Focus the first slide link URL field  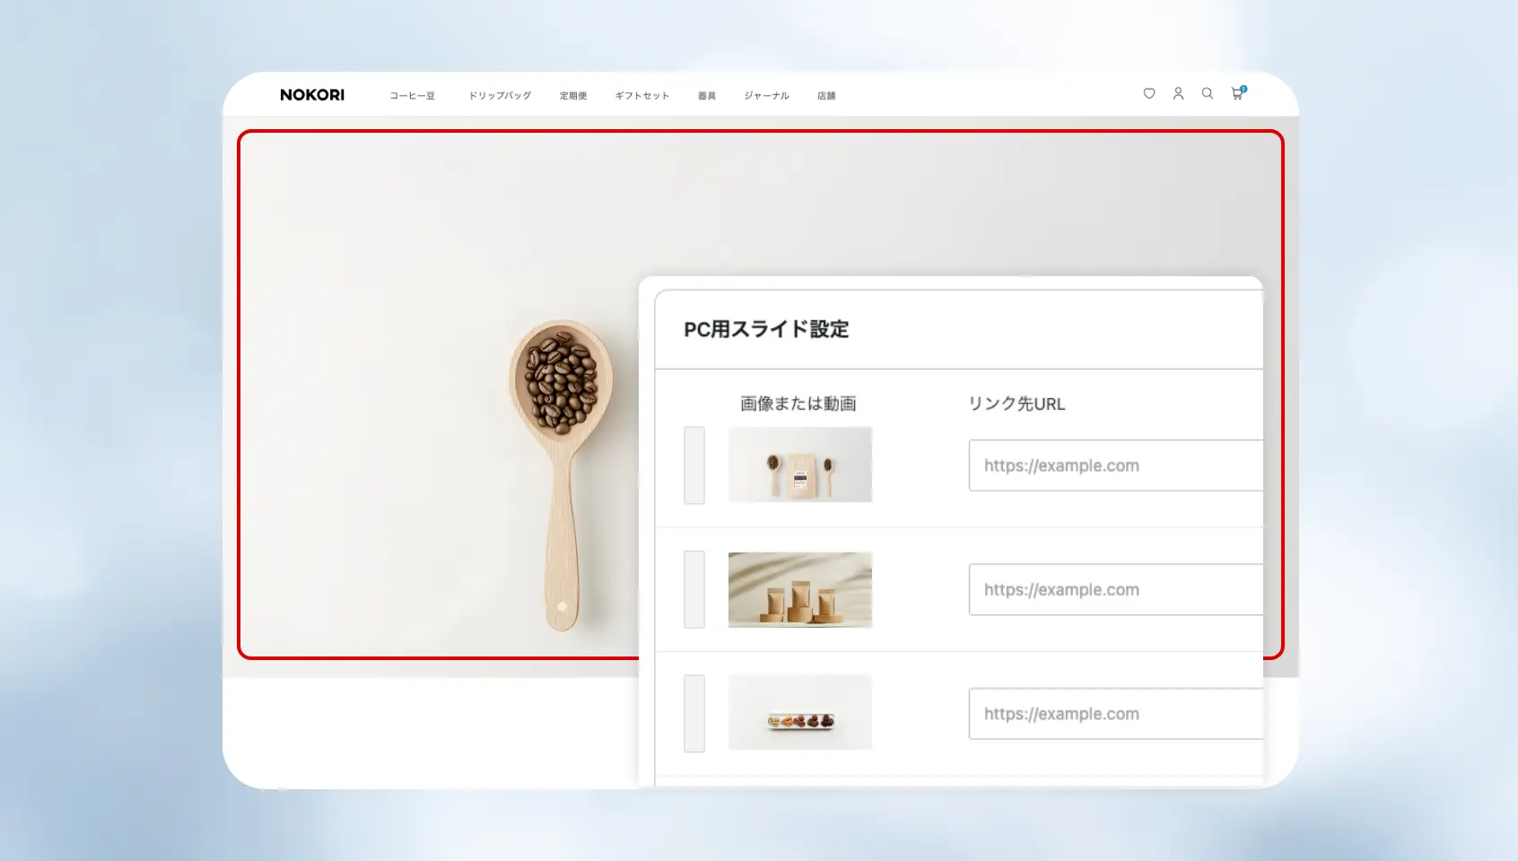coord(1116,465)
